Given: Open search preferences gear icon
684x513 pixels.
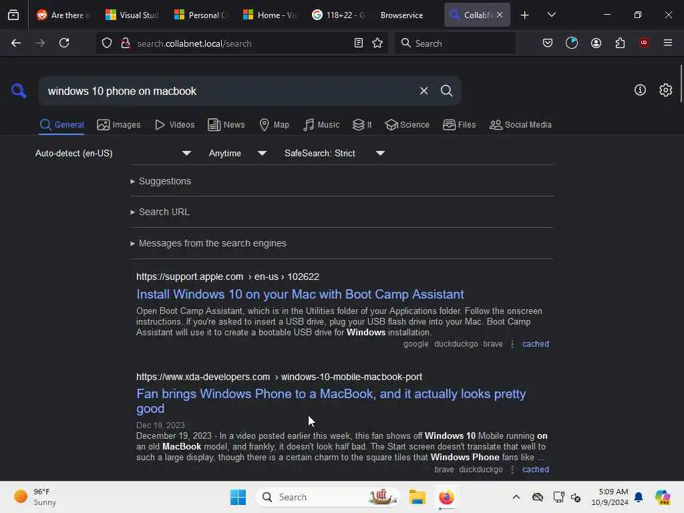Looking at the screenshot, I should 665,90.
